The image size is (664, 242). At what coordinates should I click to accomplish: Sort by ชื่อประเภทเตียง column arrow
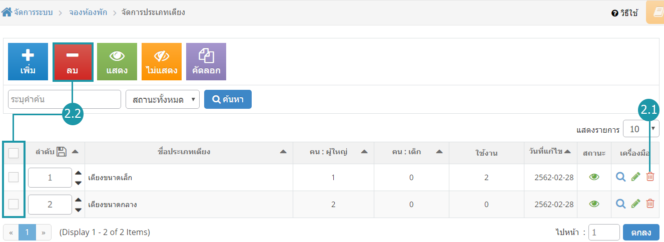click(x=283, y=152)
